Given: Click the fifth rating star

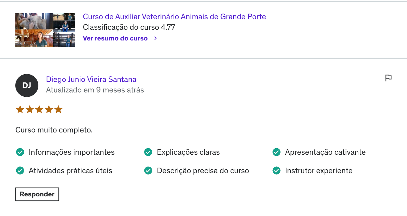Looking at the screenshot, I should [59, 109].
